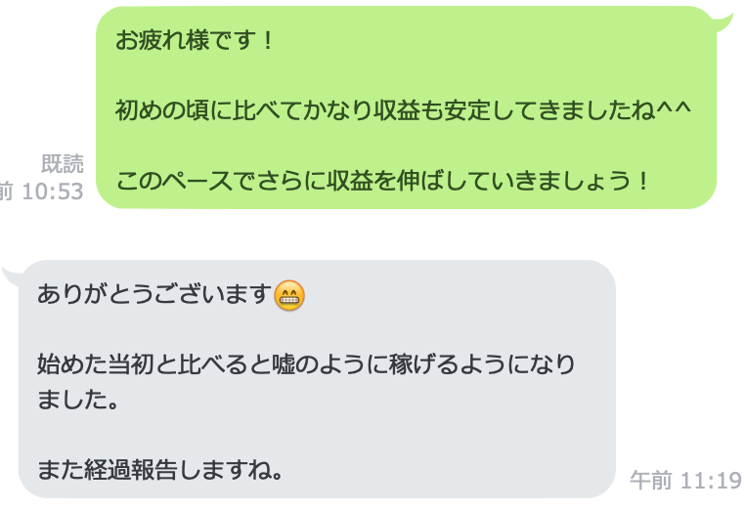Click the ました。 wrapped text line

77,399
